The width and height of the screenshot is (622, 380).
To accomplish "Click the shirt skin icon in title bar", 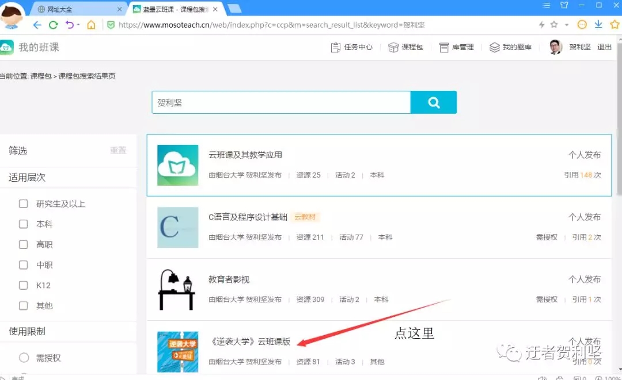I will (564, 5).
